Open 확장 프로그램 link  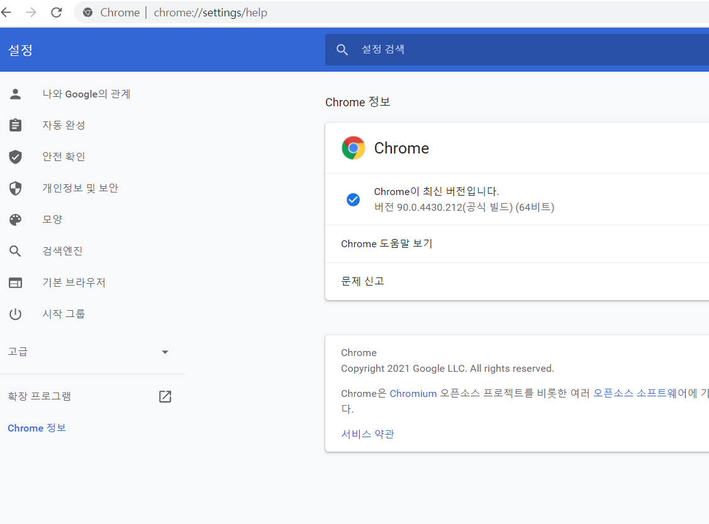pos(40,396)
